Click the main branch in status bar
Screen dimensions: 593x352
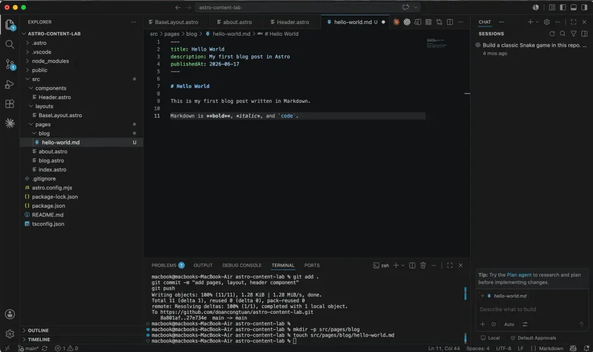tap(28, 348)
